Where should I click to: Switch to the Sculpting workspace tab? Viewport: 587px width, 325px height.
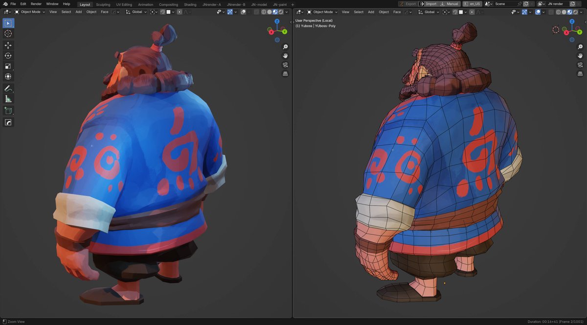(x=103, y=4)
